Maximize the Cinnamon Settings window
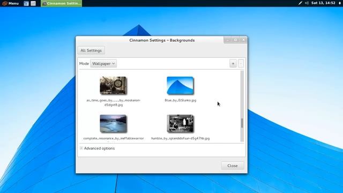Viewport: 343px width, 193px height. tap(236, 40)
